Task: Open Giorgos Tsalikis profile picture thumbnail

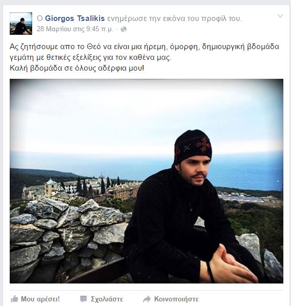Action: 21,24
